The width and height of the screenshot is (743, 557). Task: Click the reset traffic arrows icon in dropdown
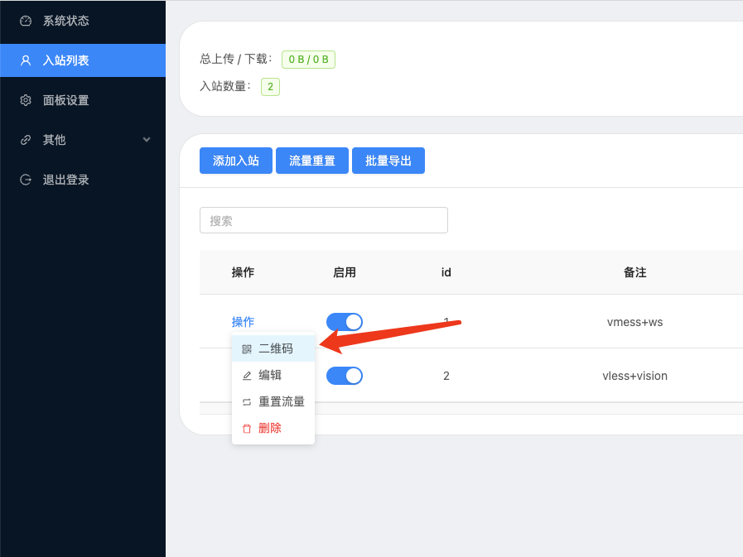coord(247,402)
